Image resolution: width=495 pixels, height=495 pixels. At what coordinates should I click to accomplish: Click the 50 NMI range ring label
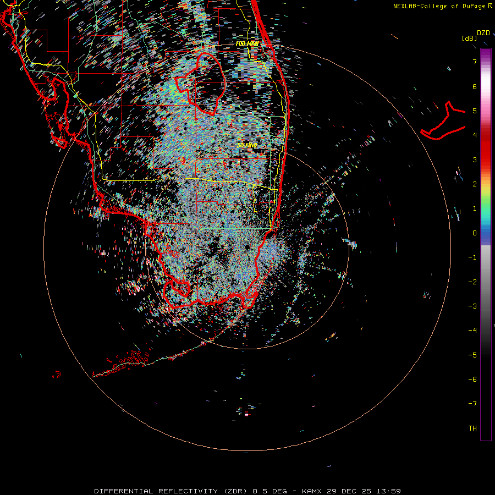coord(247,145)
